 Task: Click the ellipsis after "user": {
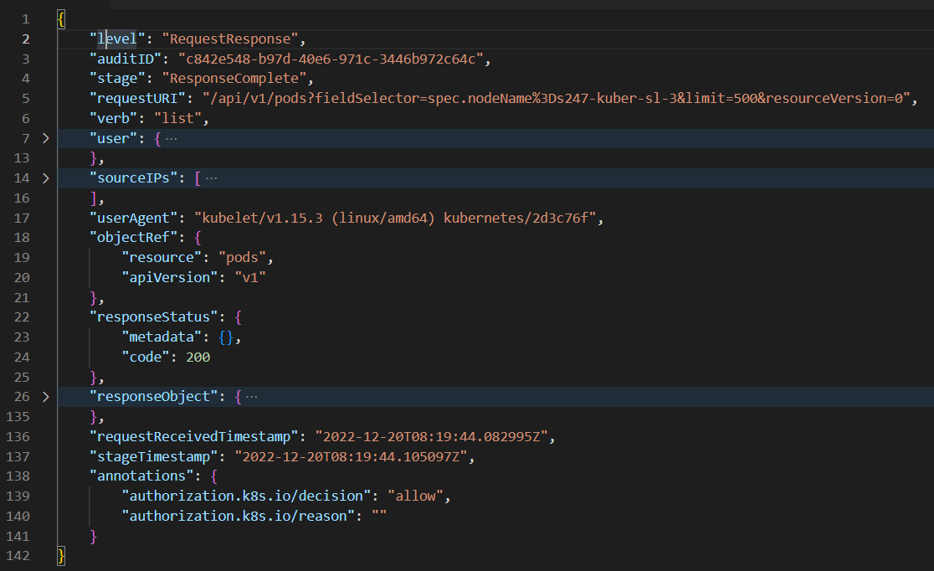(171, 138)
